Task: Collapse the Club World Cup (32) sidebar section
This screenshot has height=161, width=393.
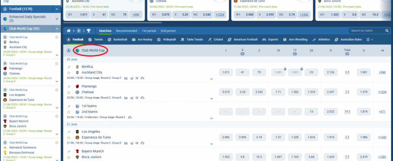Action: (57, 29)
